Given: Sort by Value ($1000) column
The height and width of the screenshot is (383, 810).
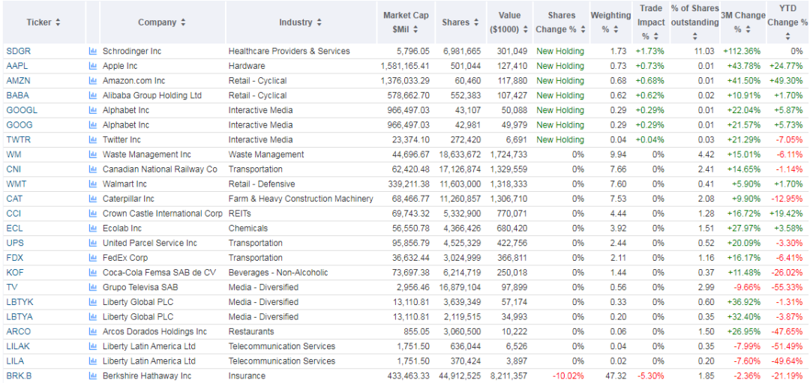Looking at the screenshot, I should [509, 22].
